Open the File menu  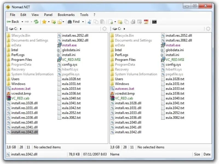[13, 15]
